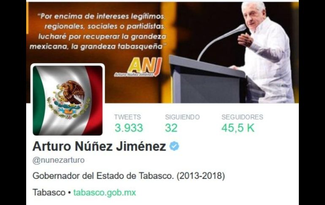Click the Arturo Núñez Jiménez caption under ANJ logo

pyautogui.click(x=134, y=74)
